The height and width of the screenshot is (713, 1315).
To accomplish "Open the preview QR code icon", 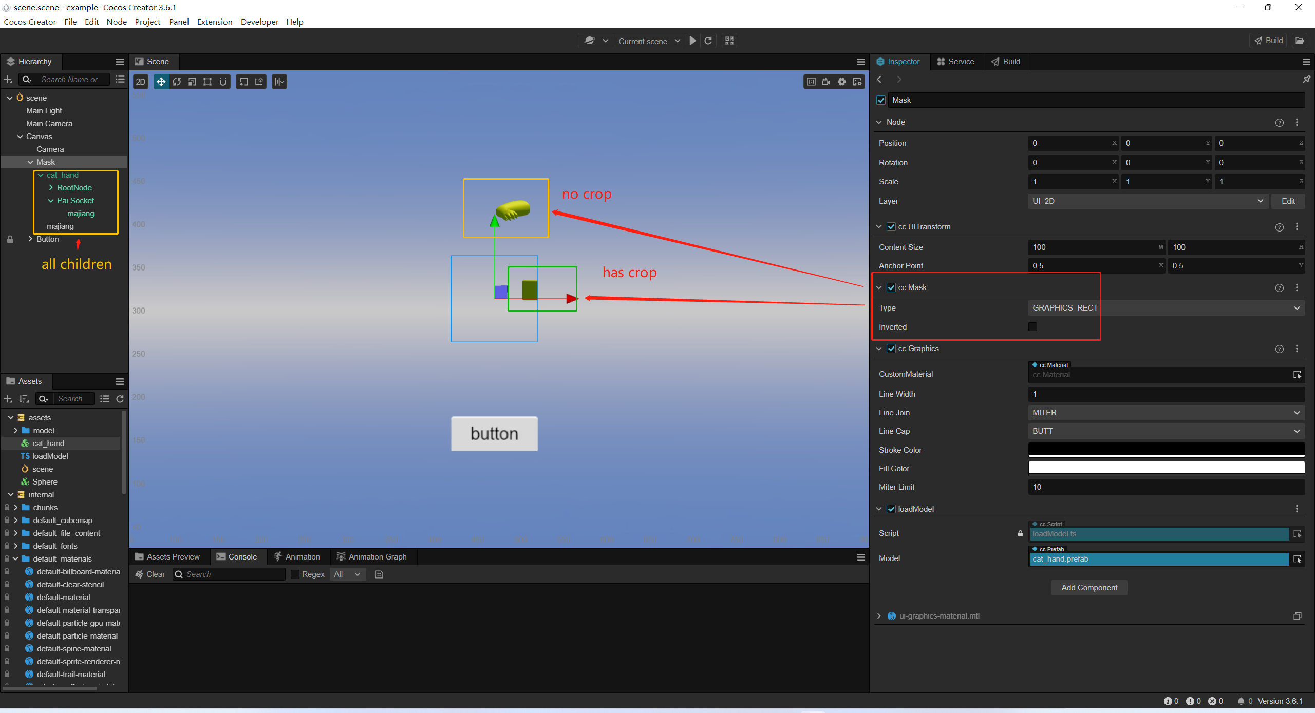I will click(x=729, y=41).
